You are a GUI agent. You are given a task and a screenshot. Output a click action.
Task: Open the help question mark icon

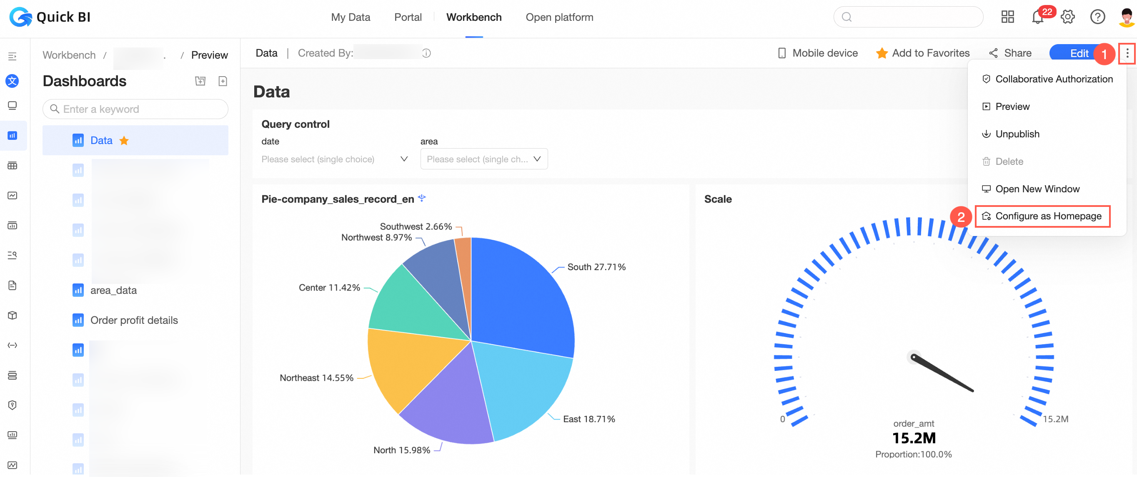point(1097,17)
